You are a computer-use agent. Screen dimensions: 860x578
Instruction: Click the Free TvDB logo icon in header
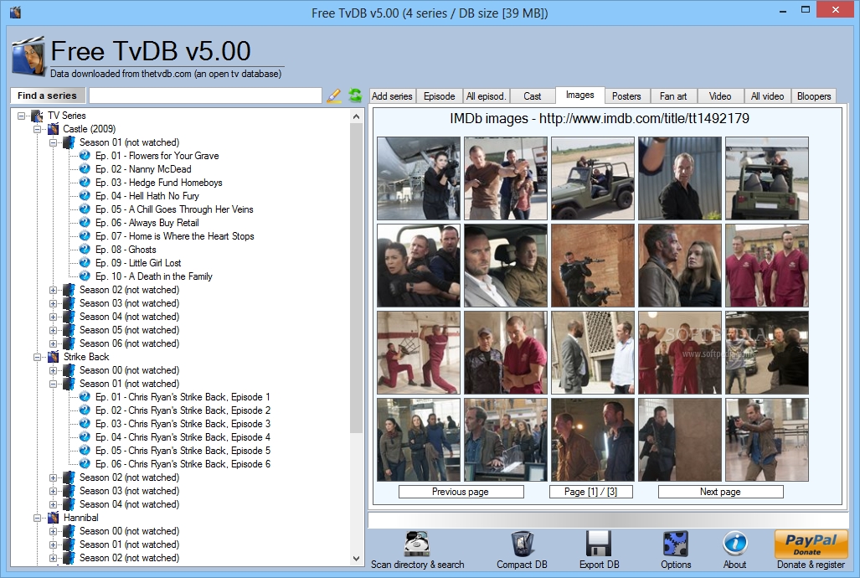tap(28, 56)
